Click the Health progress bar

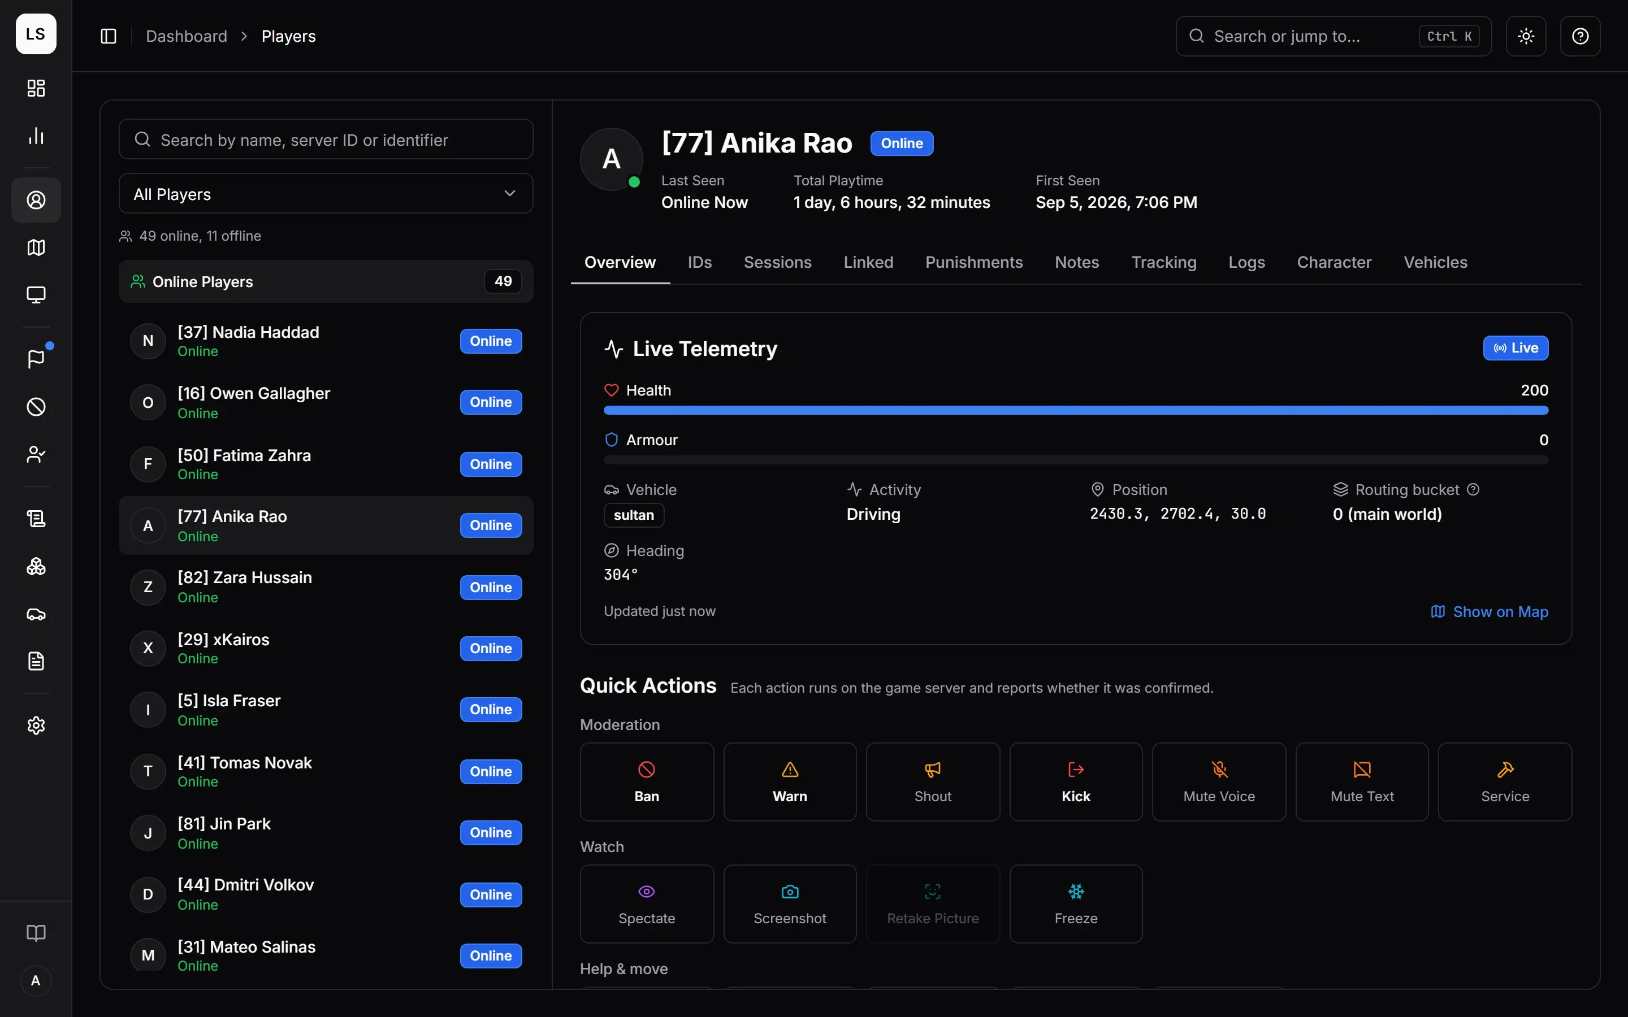1076,410
